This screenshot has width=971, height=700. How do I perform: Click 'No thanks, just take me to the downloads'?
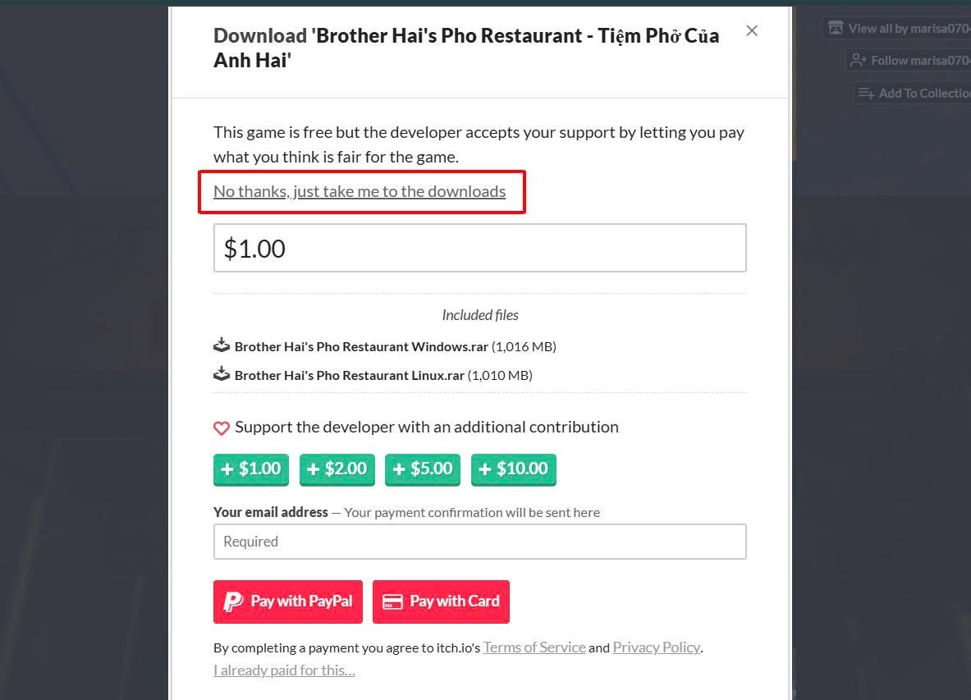360,191
